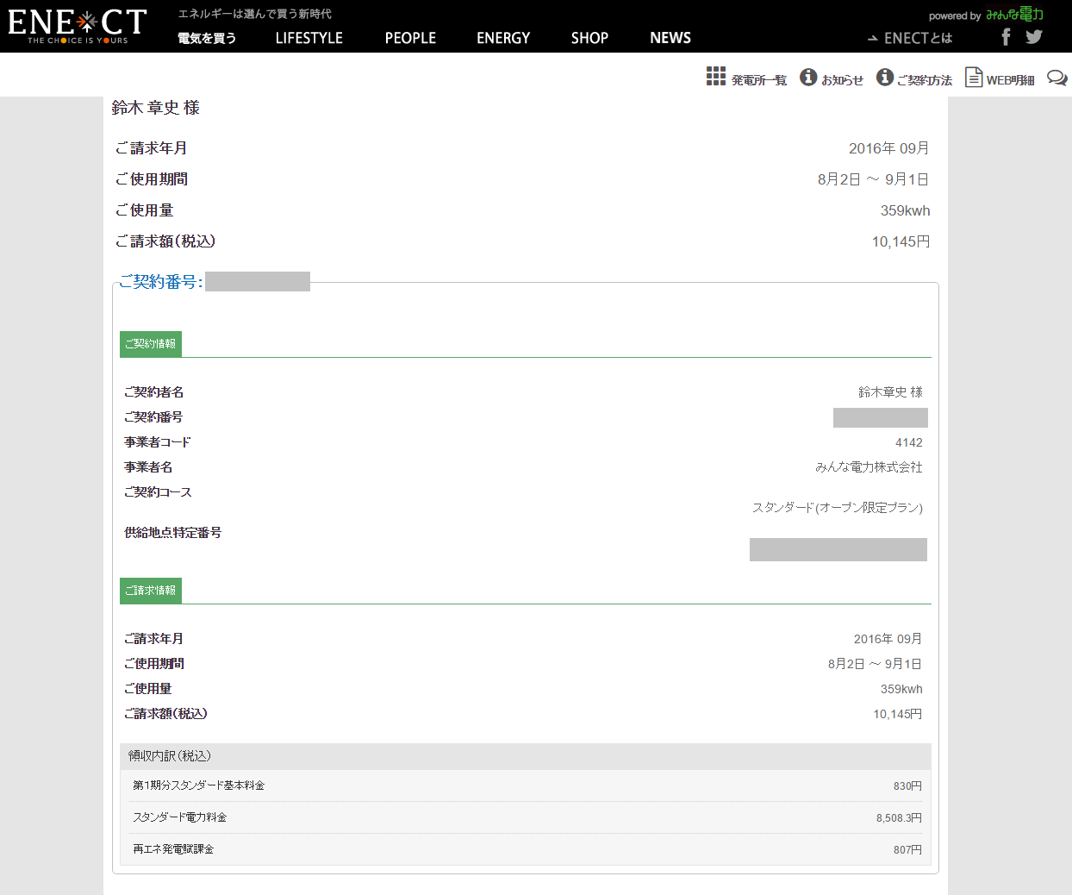Click the powered by text
Image resolution: width=1072 pixels, height=895 pixels.
[x=955, y=16]
